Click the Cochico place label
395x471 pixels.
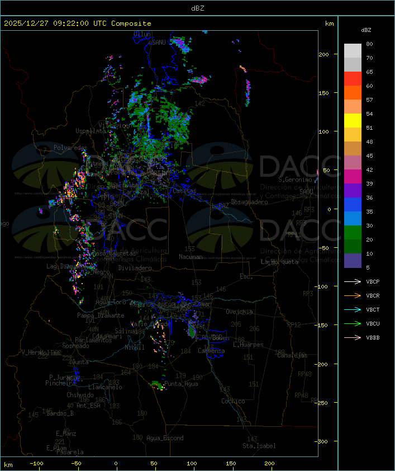coord(233,401)
